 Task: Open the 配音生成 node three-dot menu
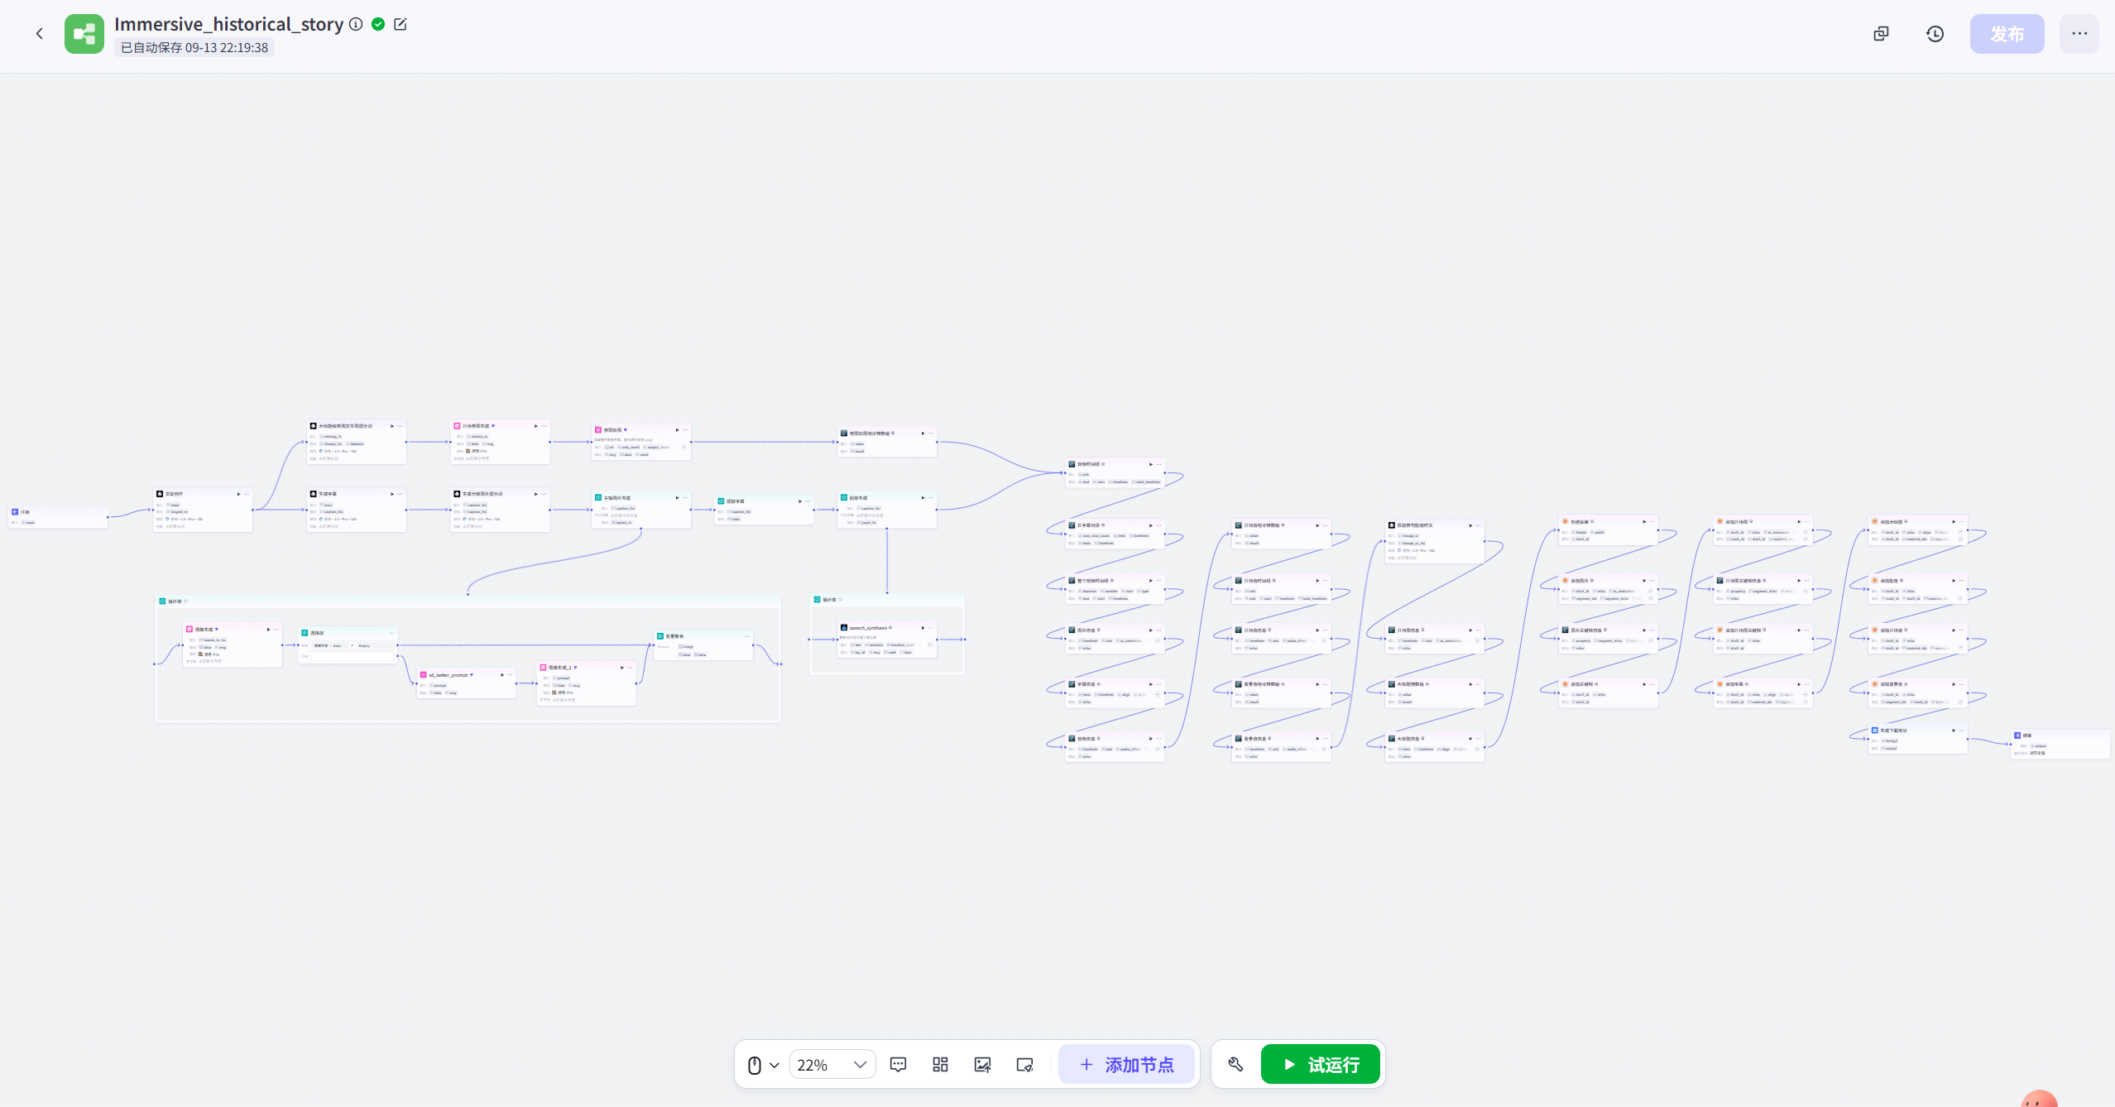point(931,498)
